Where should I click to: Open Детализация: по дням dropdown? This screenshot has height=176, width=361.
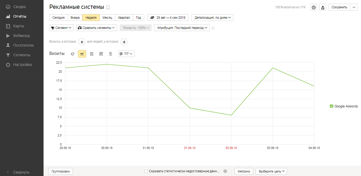(x=212, y=18)
